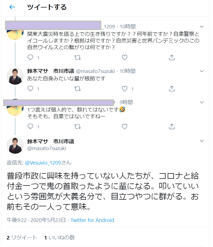Share 鈴木マサ's あなた自身 reply

pos(172,89)
